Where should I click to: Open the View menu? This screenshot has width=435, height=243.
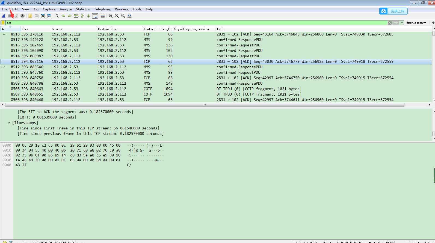(26, 9)
